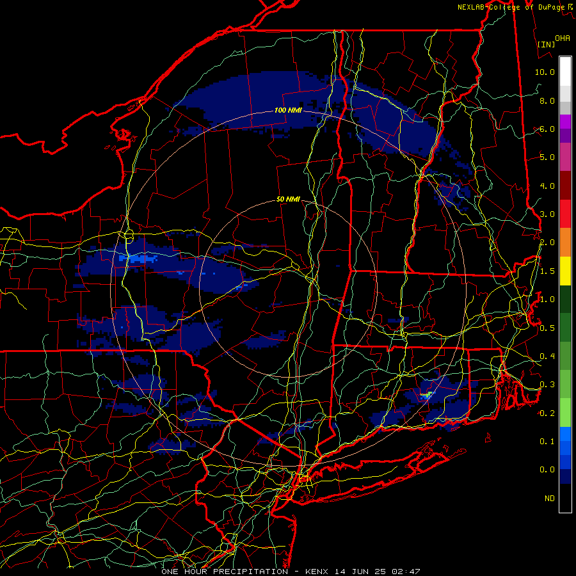
Task: Click the 0.5 legend value
Action: click(547, 328)
